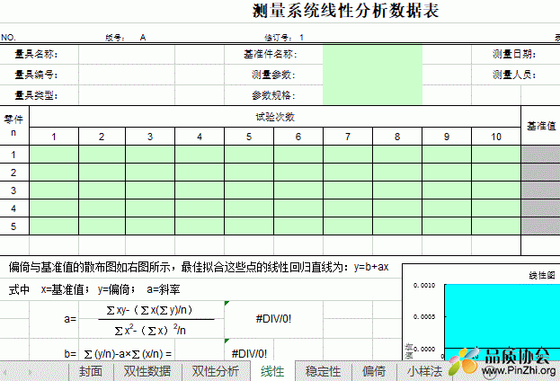Click the #DIV/0! result for intercept b
This screenshot has height=381, width=560.
tap(249, 353)
